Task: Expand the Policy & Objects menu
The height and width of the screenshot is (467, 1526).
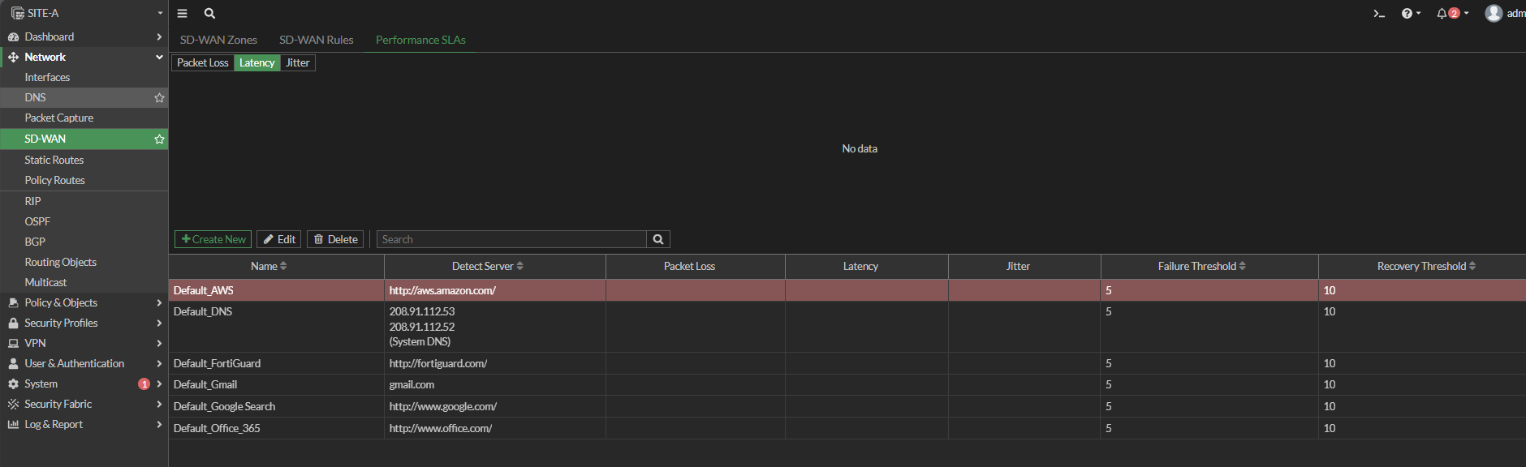Action: point(84,302)
